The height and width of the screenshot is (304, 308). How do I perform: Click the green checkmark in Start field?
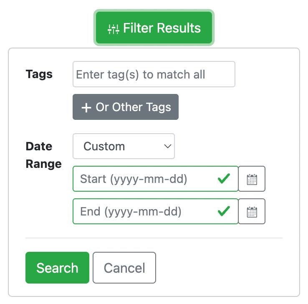(x=224, y=179)
